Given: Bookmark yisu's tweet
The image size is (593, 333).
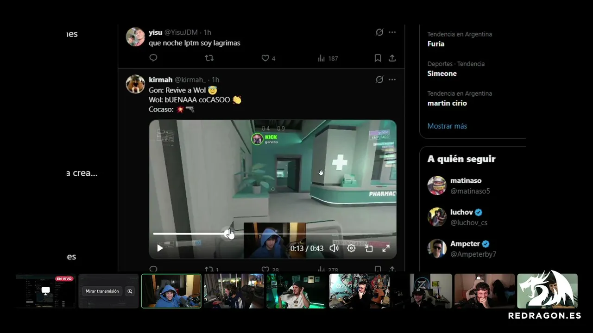Looking at the screenshot, I should click(378, 58).
